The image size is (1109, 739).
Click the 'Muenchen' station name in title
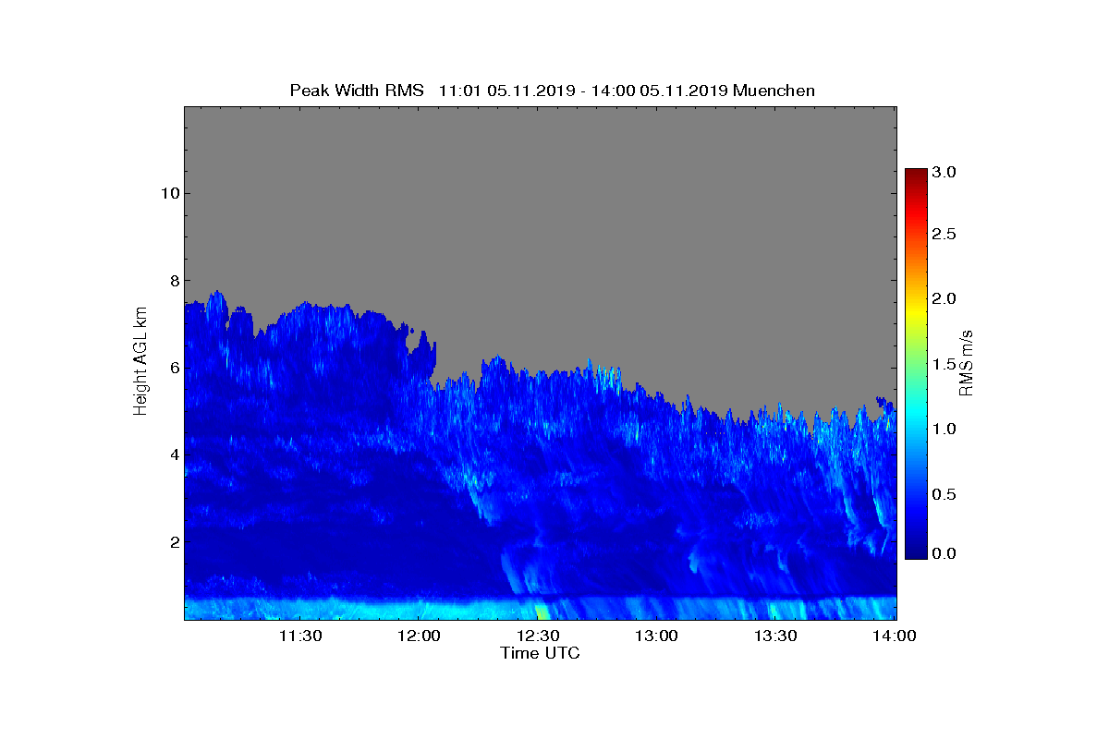774,91
